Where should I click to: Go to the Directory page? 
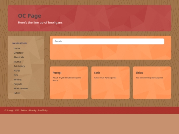(19, 53)
